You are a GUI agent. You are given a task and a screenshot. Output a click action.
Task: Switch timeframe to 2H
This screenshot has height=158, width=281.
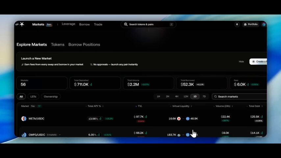coord(167,96)
